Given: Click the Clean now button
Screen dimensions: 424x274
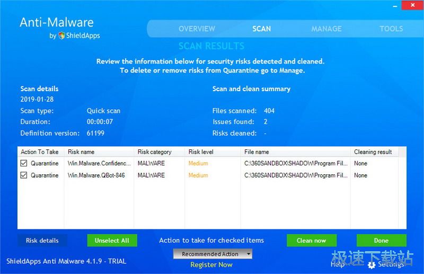Looking at the screenshot, I should tap(312, 241).
